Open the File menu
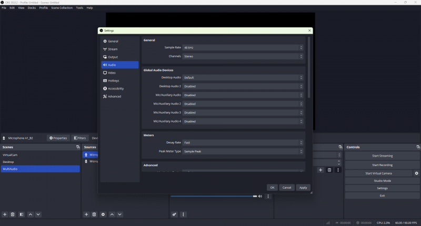This screenshot has width=421, height=226. (4, 8)
